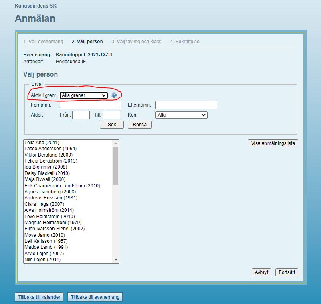Open Visa anmälningslista
This screenshot has width=321, height=304.
click(x=273, y=143)
